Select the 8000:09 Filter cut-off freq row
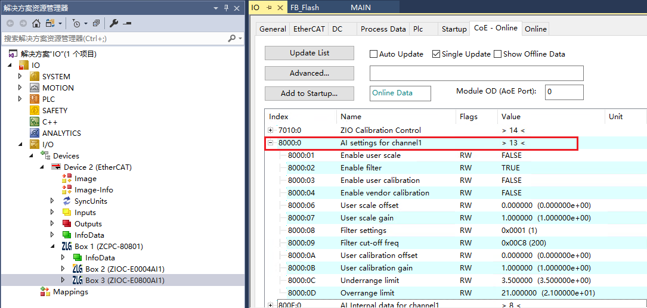 click(x=456, y=243)
